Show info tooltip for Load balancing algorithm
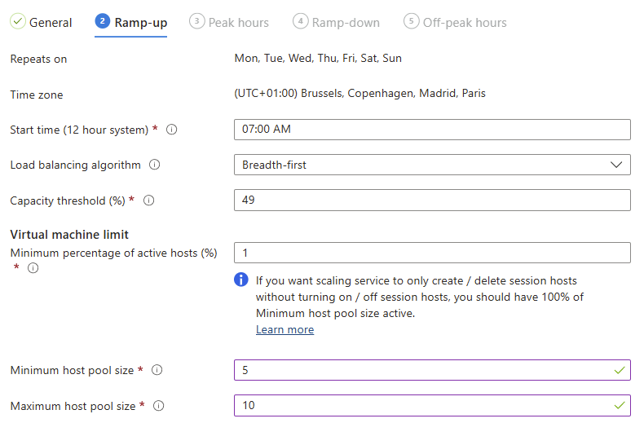Viewport: 644px width, 423px height. tap(154, 165)
